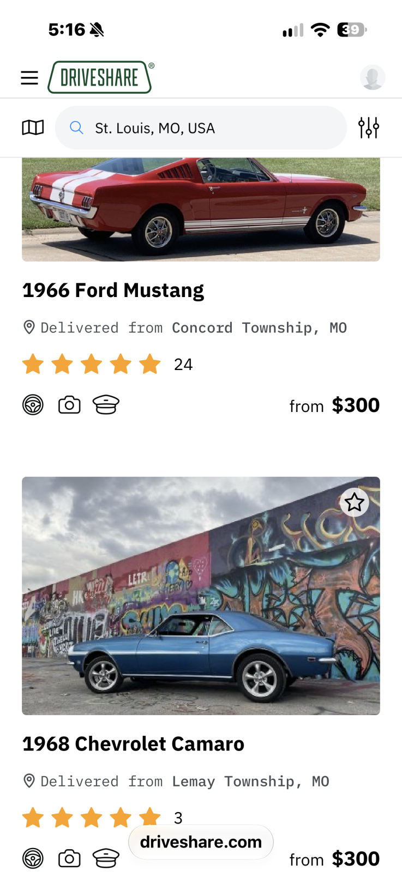Tap the Mustang five-star rating
This screenshot has width=402, height=872.
(x=91, y=364)
